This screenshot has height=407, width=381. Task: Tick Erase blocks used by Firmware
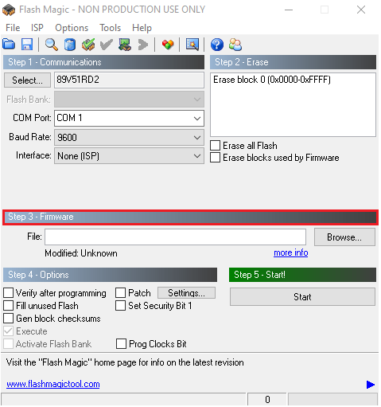coord(215,157)
